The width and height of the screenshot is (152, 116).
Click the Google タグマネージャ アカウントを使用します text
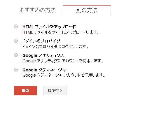[x=64, y=75]
